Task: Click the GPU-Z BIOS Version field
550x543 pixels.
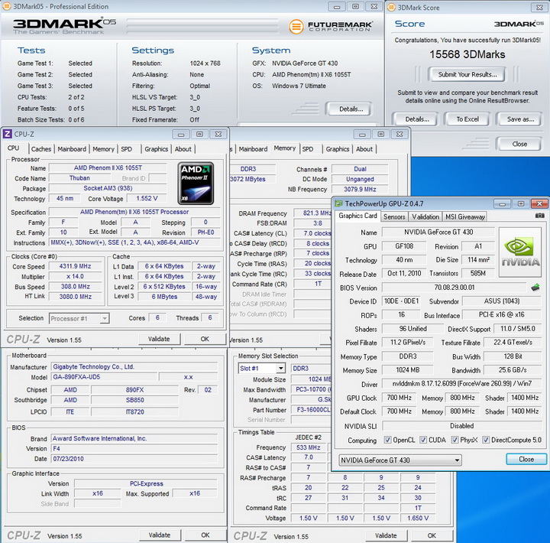Action: (x=455, y=288)
